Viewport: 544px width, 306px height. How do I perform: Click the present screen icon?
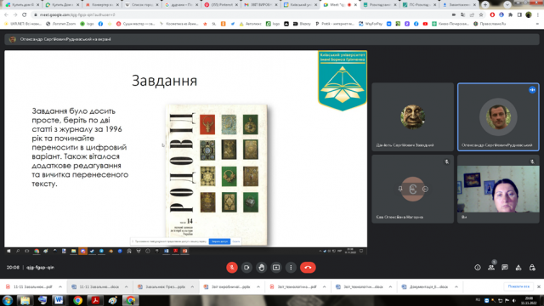click(x=276, y=268)
